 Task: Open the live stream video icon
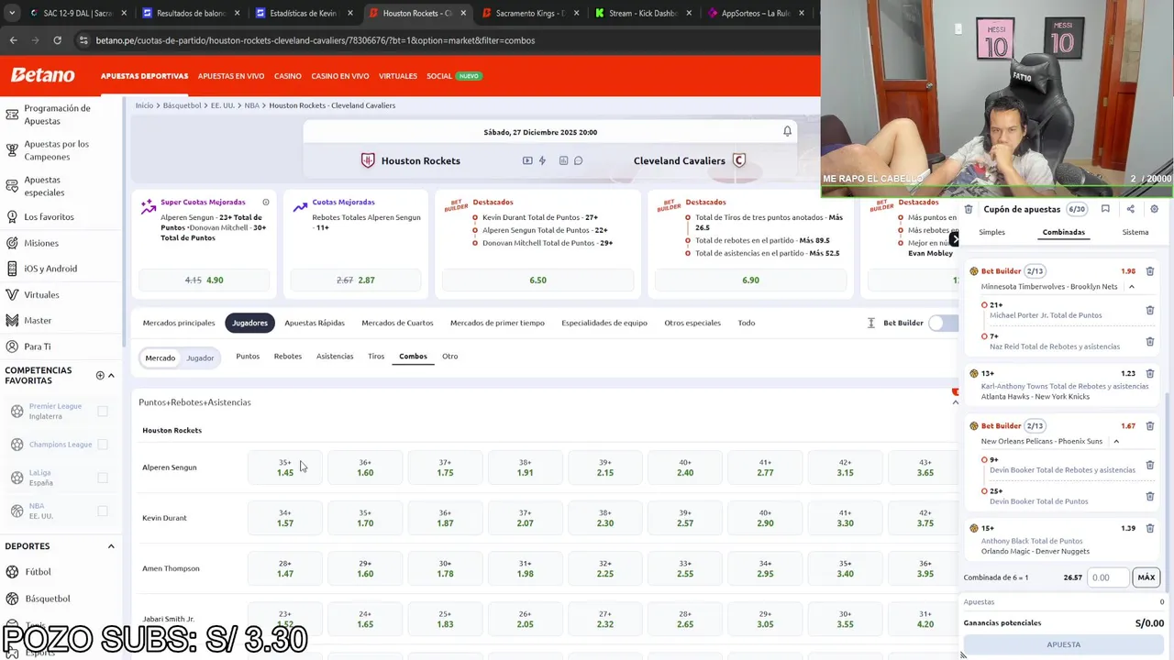point(527,160)
